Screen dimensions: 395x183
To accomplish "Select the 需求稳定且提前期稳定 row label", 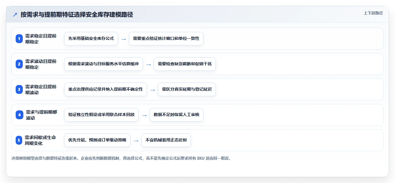I will 41,39.
